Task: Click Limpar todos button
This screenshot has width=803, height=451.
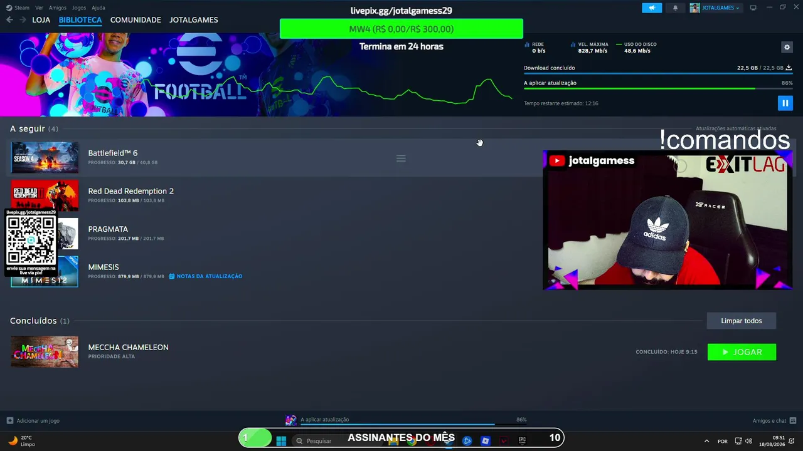Action: coord(742,321)
